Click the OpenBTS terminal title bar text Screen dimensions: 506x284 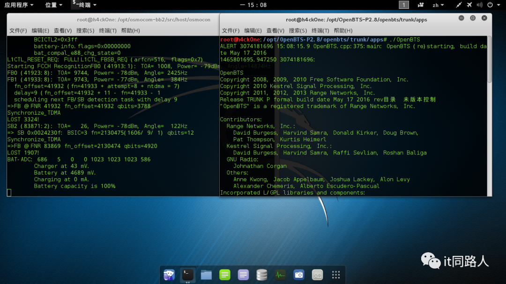tap(356, 20)
